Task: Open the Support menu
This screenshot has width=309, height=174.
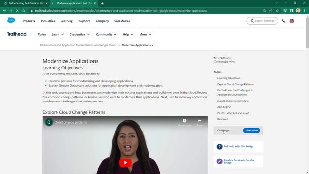Action: click(x=84, y=21)
